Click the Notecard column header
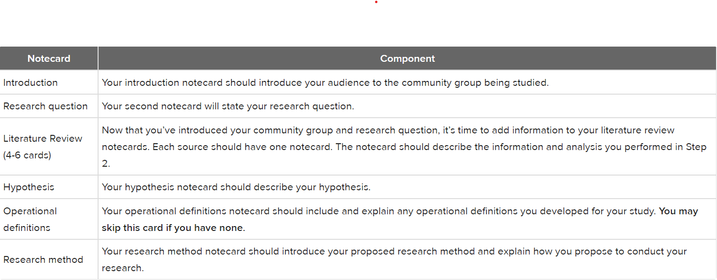The image size is (717, 280). [49, 58]
